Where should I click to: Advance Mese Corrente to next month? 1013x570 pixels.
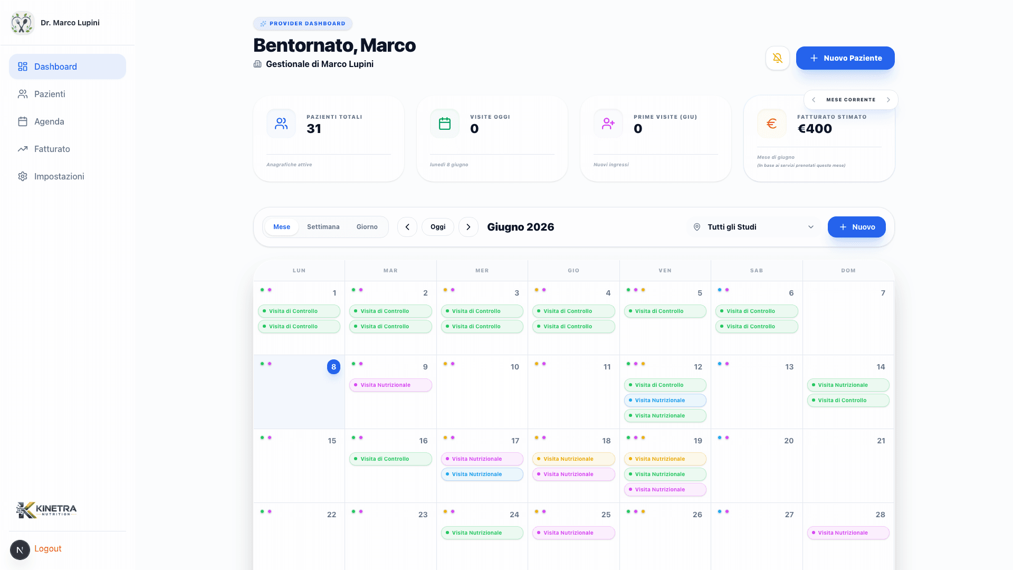click(x=888, y=100)
